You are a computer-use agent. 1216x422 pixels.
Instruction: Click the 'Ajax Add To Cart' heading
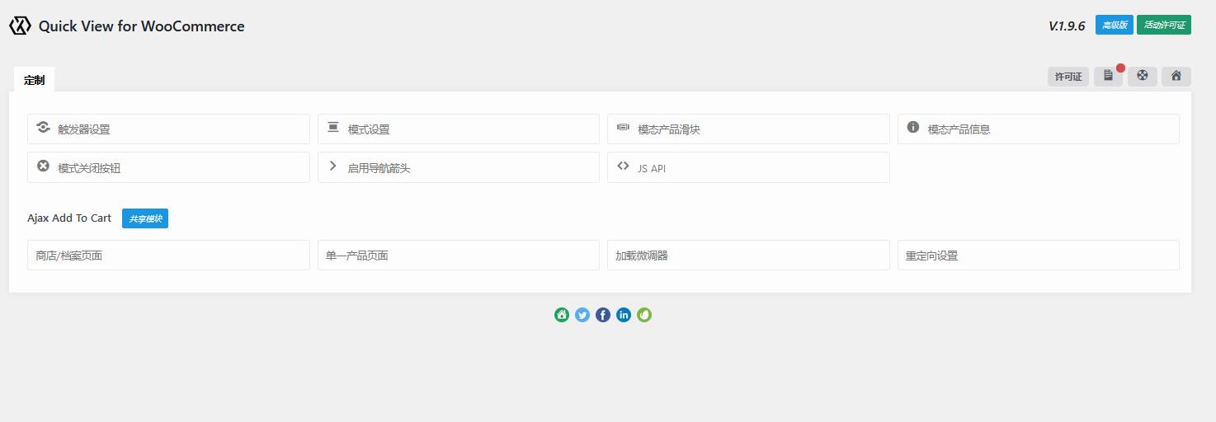pos(69,218)
